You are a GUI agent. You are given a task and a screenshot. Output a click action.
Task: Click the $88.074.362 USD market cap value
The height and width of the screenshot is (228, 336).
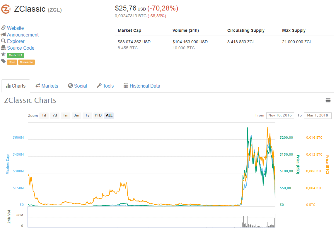click(x=134, y=42)
